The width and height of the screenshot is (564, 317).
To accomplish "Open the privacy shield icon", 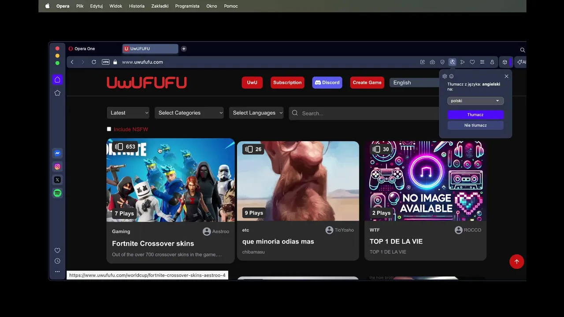I will (x=442, y=62).
